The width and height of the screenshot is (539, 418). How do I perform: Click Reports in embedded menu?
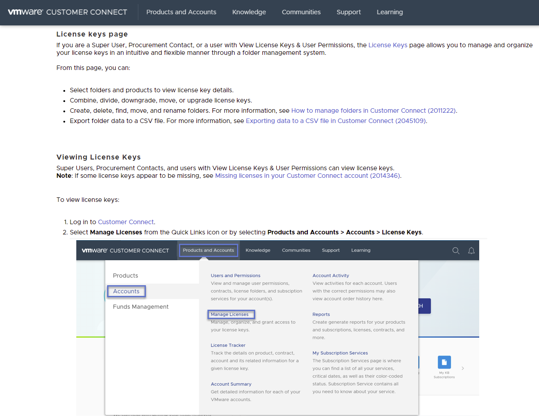point(321,315)
